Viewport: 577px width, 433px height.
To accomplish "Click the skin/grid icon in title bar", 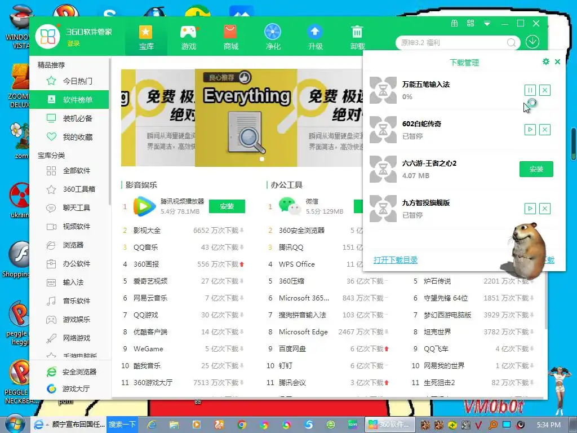I will pyautogui.click(x=471, y=24).
